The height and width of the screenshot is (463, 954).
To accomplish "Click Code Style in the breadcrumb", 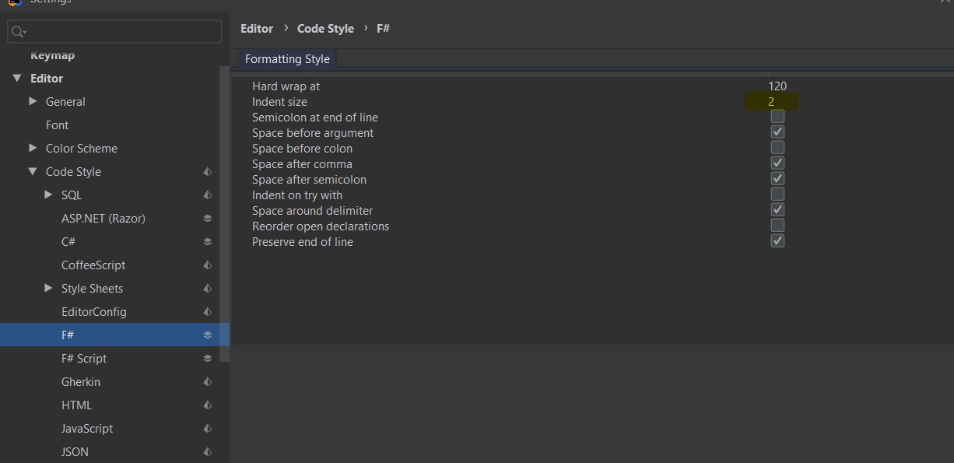I will tap(325, 29).
